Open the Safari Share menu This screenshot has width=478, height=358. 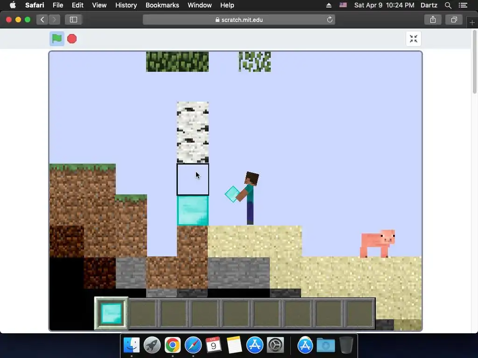tap(433, 20)
